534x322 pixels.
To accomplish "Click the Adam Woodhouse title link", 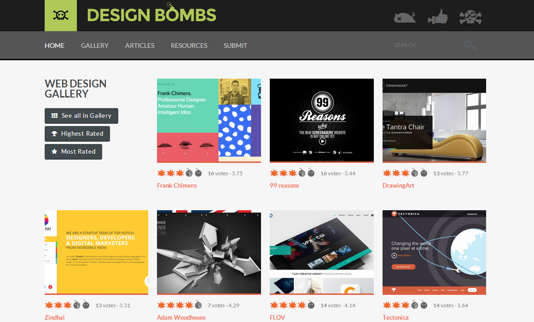I will point(181,317).
